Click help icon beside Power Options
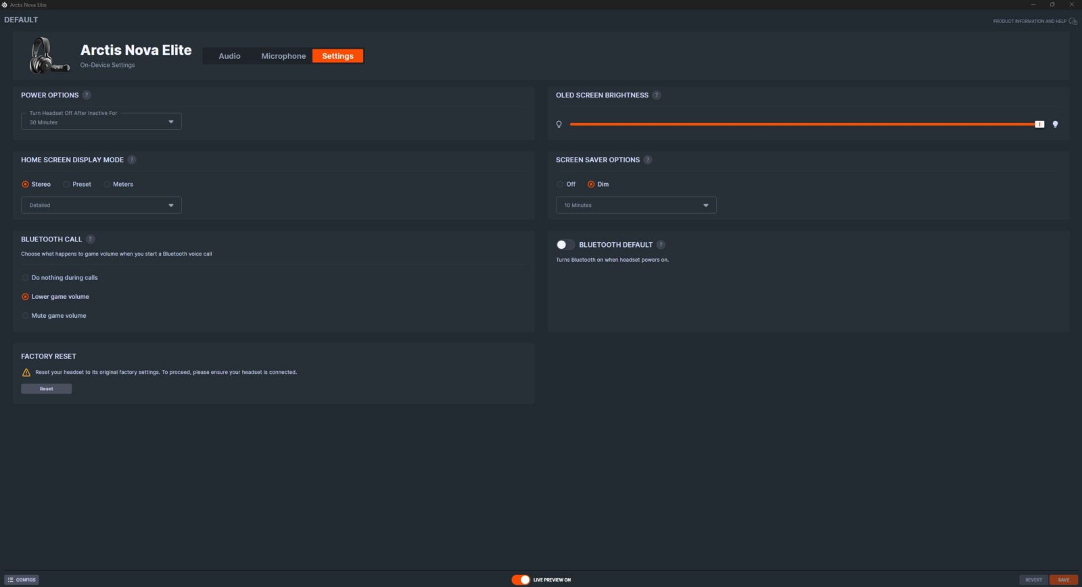Viewport: 1082px width, 587px height. pos(87,95)
